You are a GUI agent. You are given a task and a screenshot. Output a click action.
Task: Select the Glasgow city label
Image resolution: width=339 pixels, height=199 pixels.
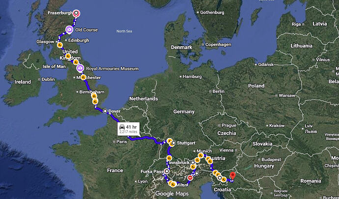[45, 42]
